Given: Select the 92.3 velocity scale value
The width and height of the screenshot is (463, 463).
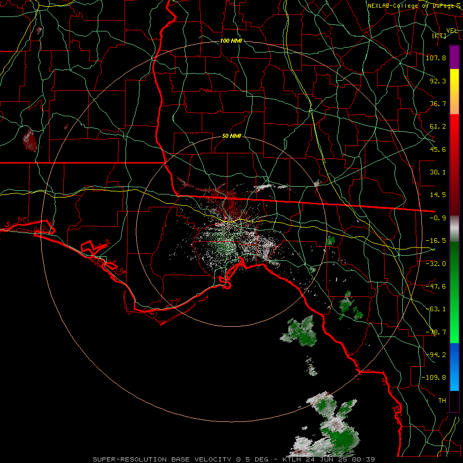Looking at the screenshot, I should pyautogui.click(x=438, y=81).
